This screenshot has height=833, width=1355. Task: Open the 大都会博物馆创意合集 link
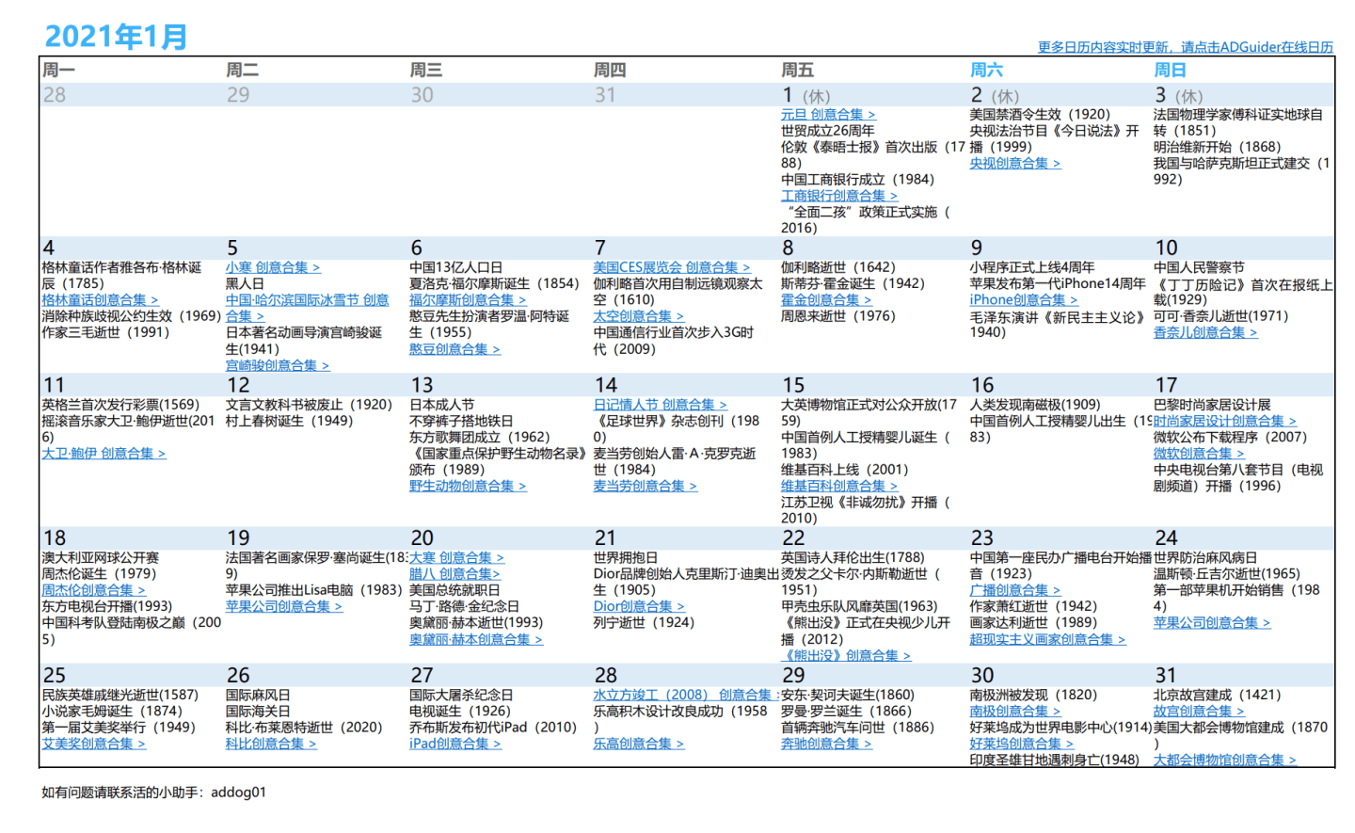[1225, 761]
